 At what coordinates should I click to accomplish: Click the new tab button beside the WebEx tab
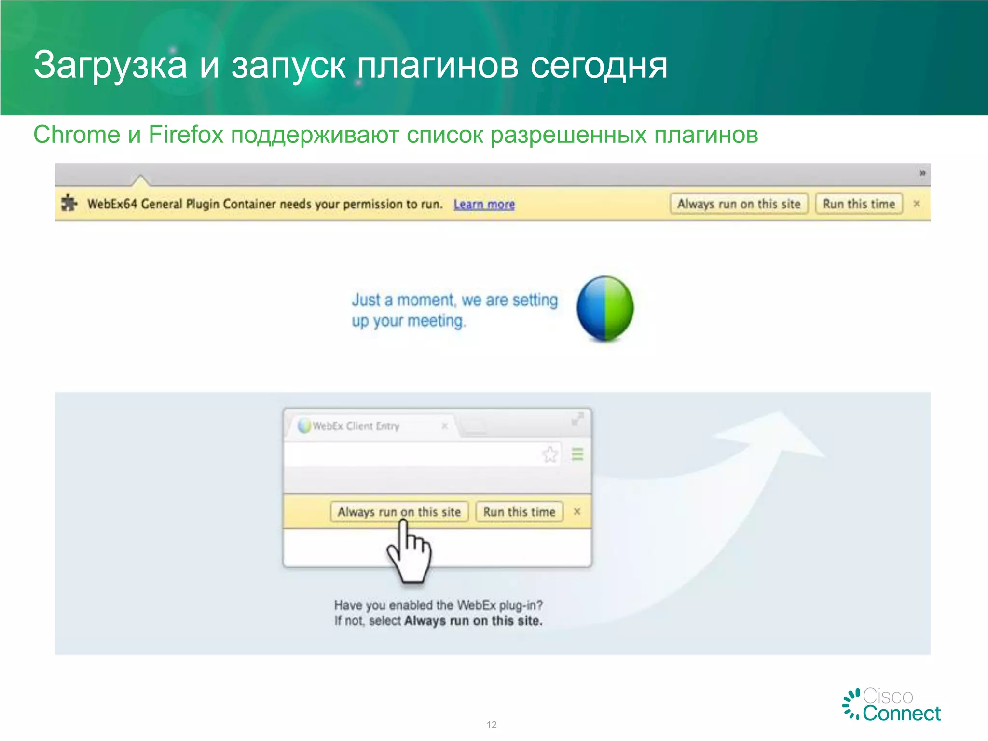pos(473,426)
